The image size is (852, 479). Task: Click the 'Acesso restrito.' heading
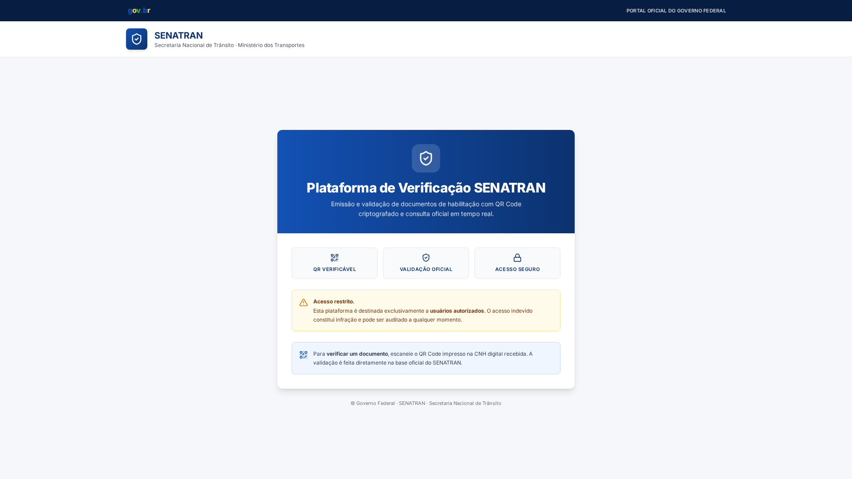[x=334, y=302]
